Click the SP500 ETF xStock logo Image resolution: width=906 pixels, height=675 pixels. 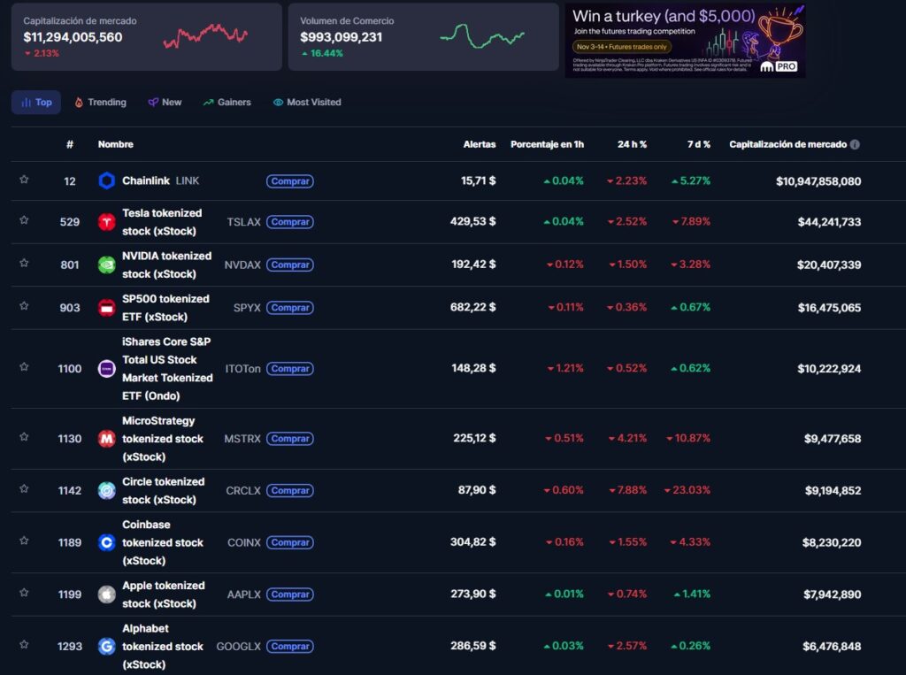[106, 307]
